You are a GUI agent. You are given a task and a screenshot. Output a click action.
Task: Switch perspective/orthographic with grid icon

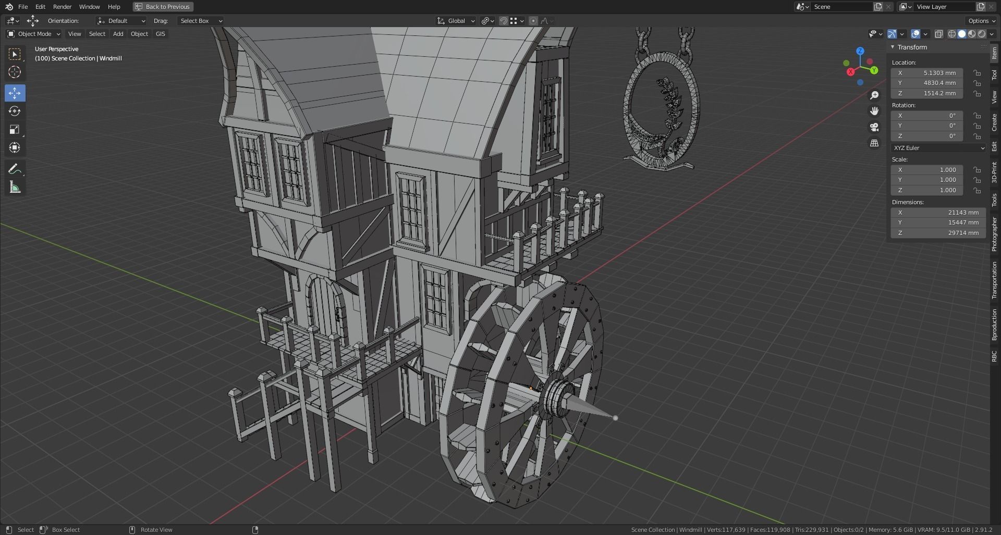click(874, 143)
